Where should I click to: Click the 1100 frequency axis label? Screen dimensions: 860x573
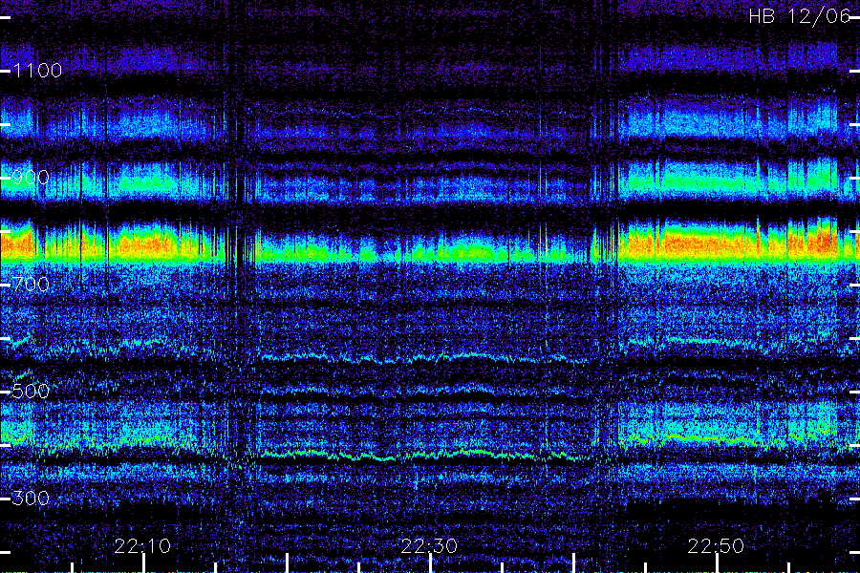37,70
